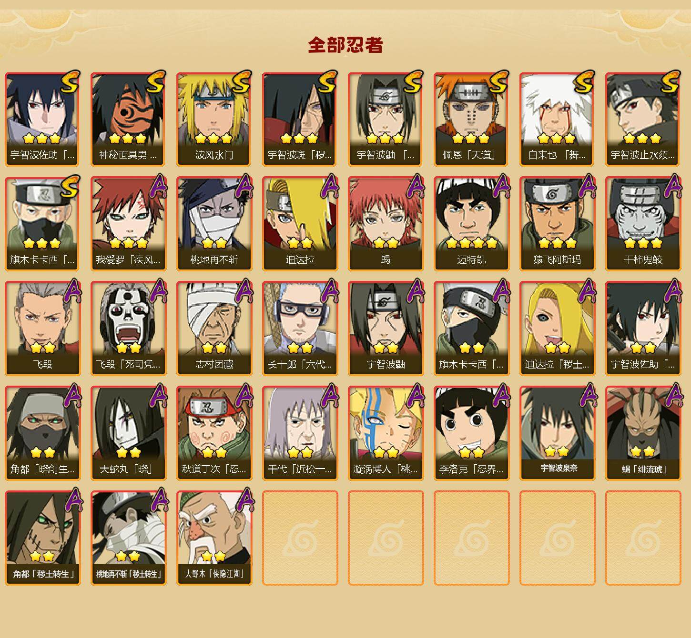
Task: Click the first empty ninja slot
Action: (x=300, y=538)
